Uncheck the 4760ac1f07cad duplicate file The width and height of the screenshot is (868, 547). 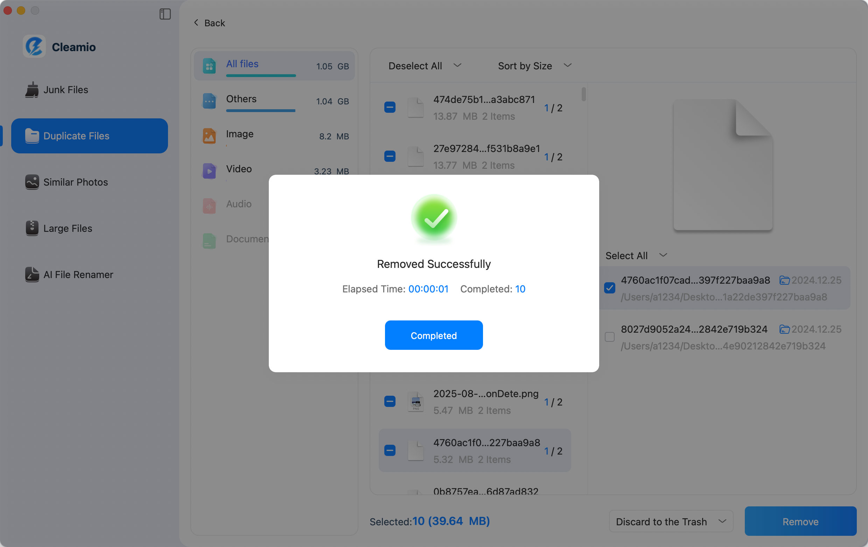(x=610, y=288)
